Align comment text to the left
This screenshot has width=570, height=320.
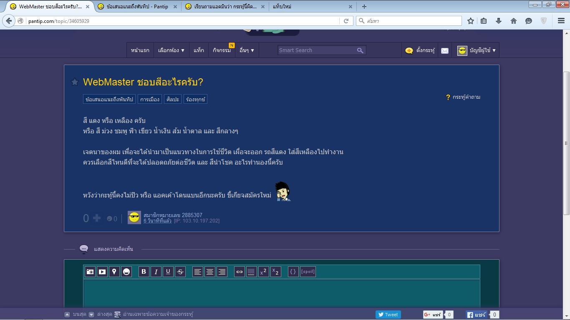point(198,272)
